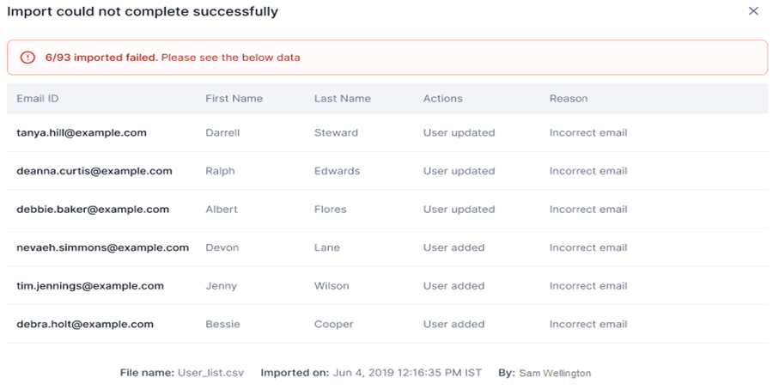Click User_list.csv file name
779x390 pixels.
210,373
